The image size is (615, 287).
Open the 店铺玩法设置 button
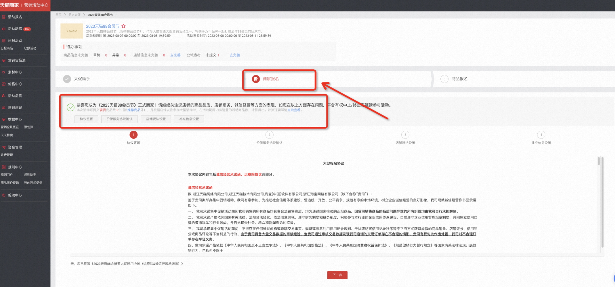pos(156,119)
